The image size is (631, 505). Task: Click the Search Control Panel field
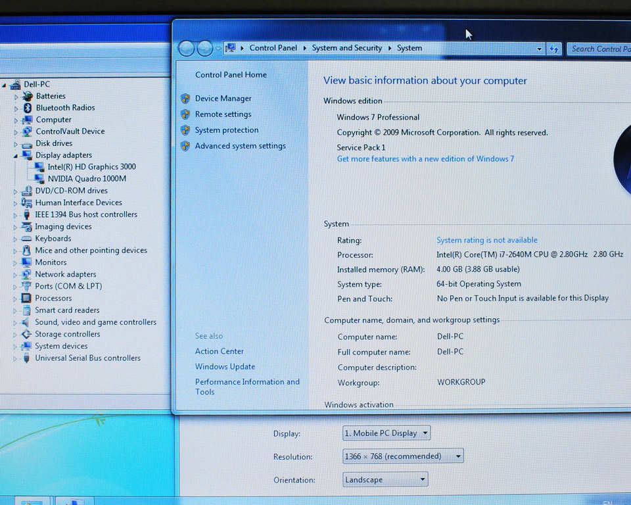599,49
